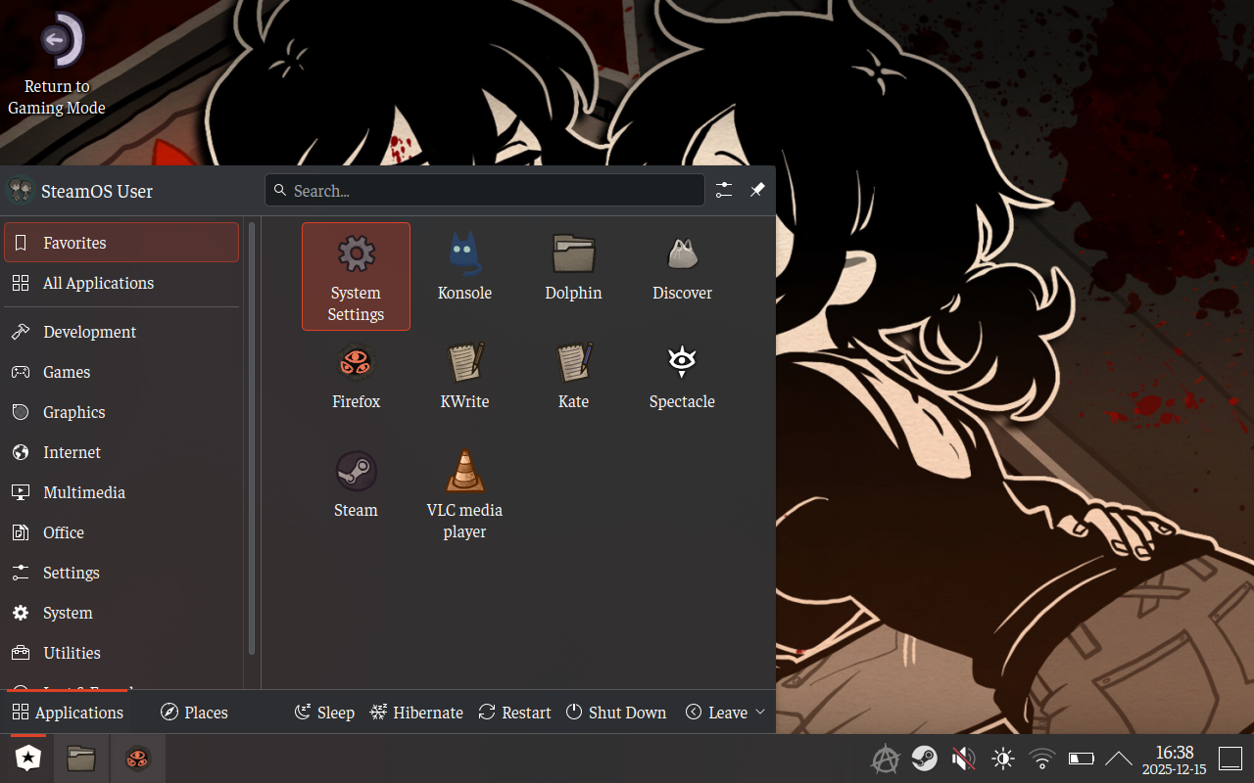
Task: Open System Settings from favorites
Action: point(356,276)
